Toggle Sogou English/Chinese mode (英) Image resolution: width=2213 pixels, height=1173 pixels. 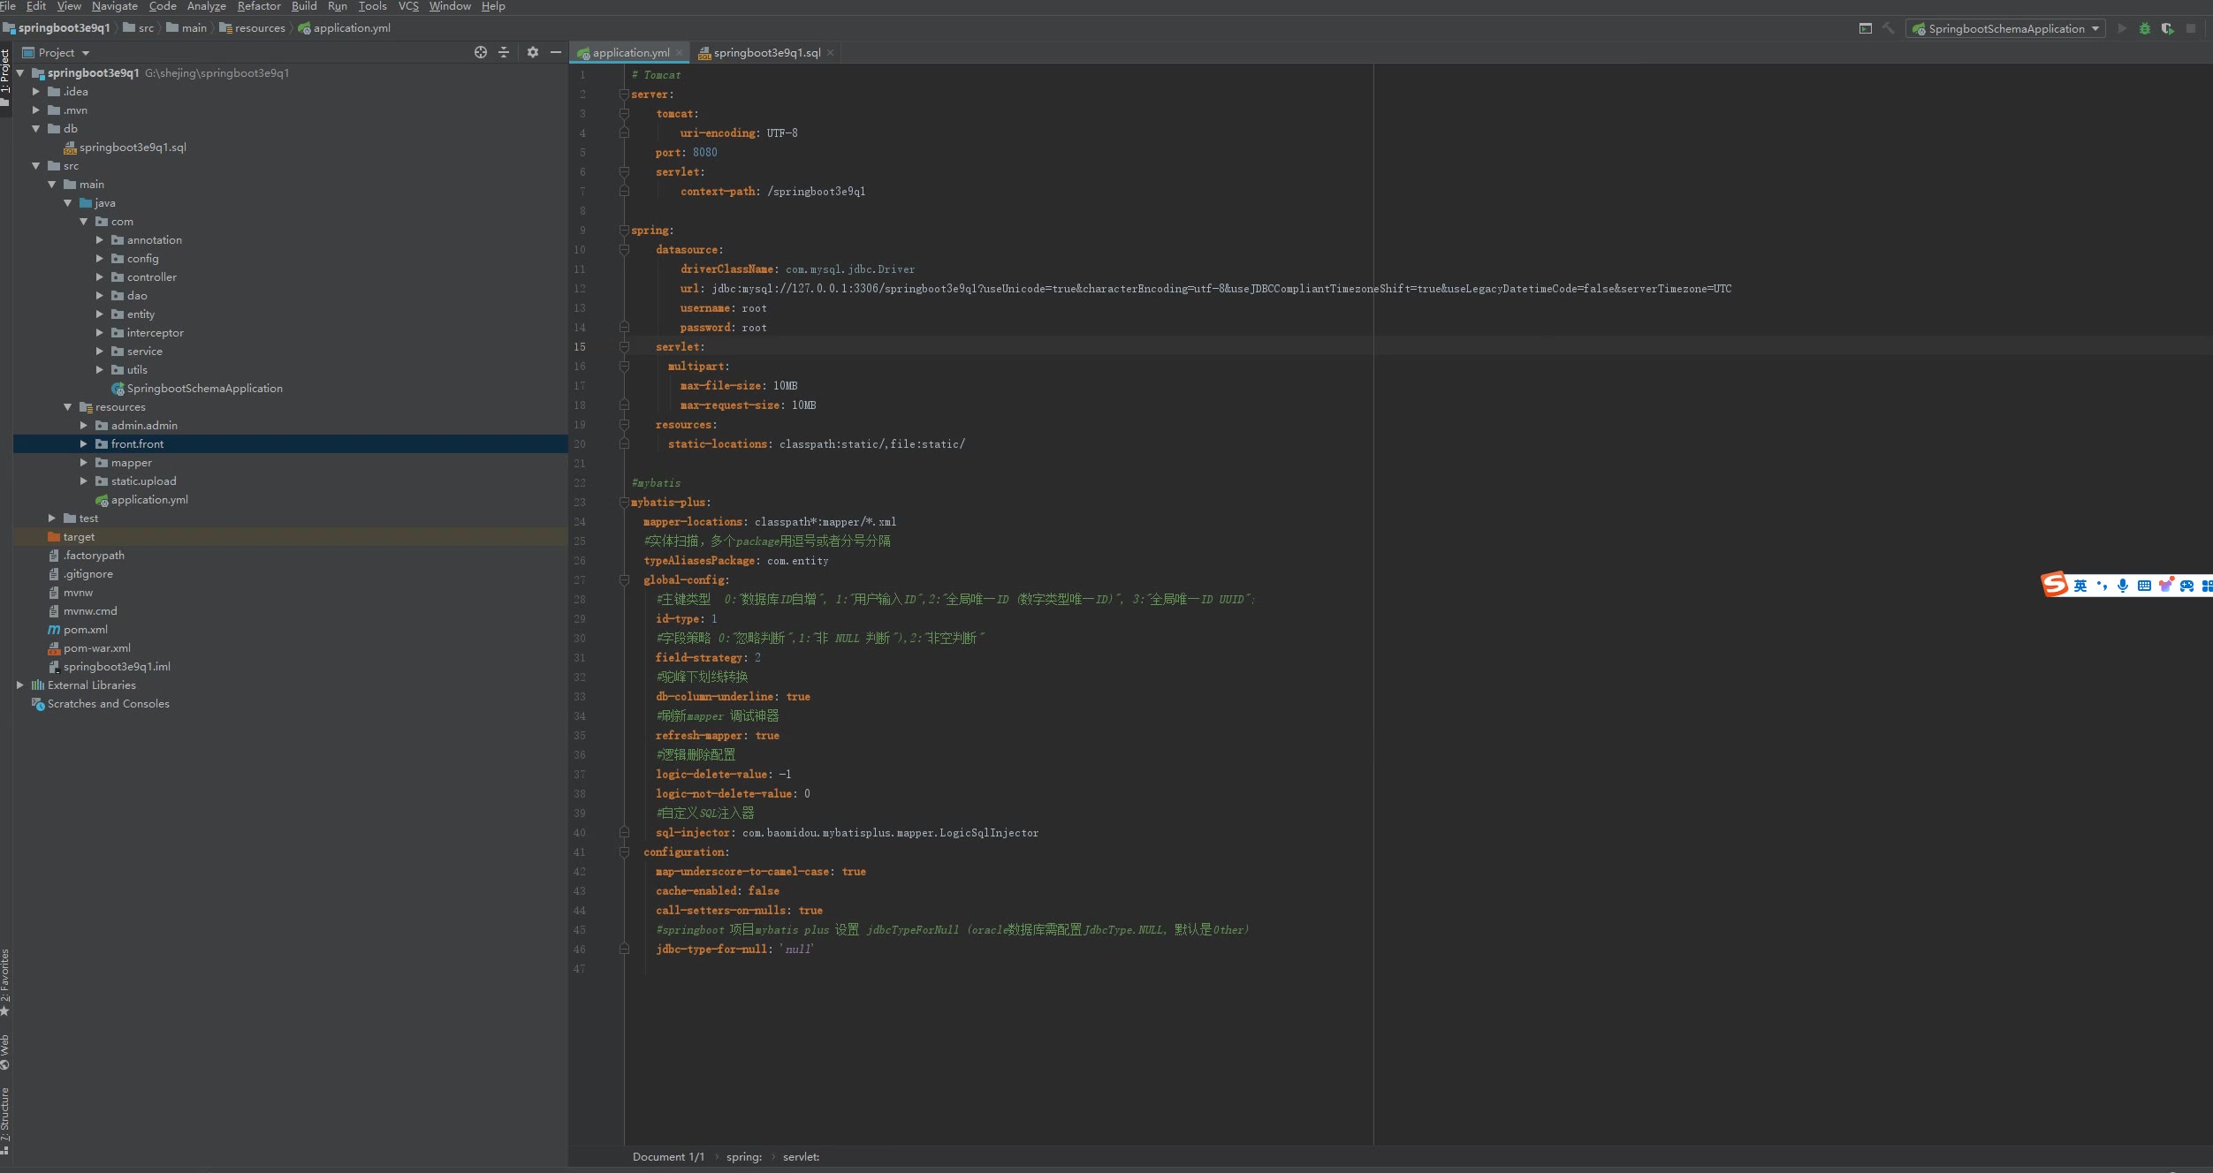[2080, 586]
